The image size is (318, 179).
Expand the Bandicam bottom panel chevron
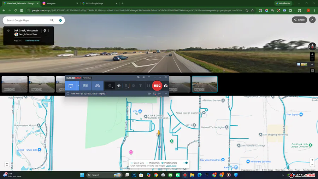click(x=166, y=93)
